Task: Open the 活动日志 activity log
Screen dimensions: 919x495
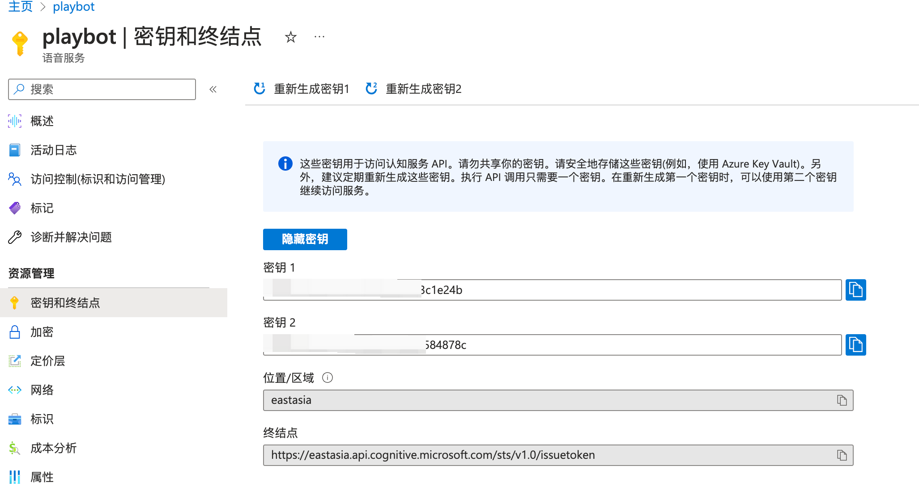Action: click(53, 150)
